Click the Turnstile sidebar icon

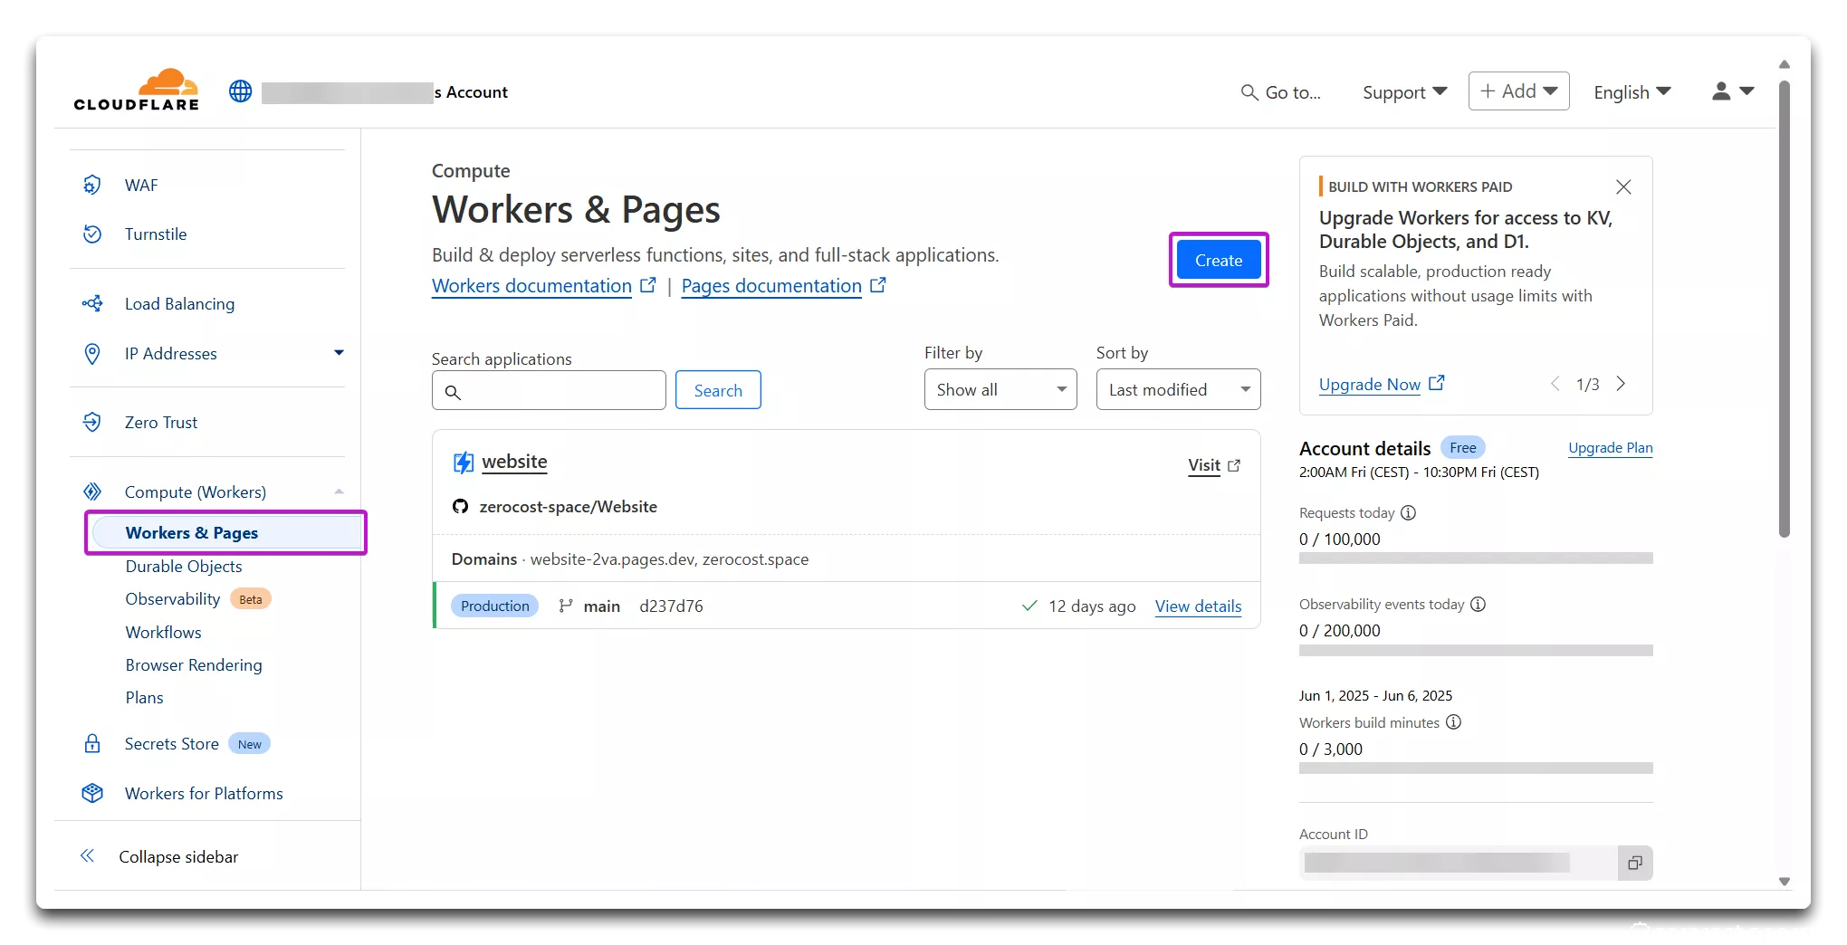[91, 234]
